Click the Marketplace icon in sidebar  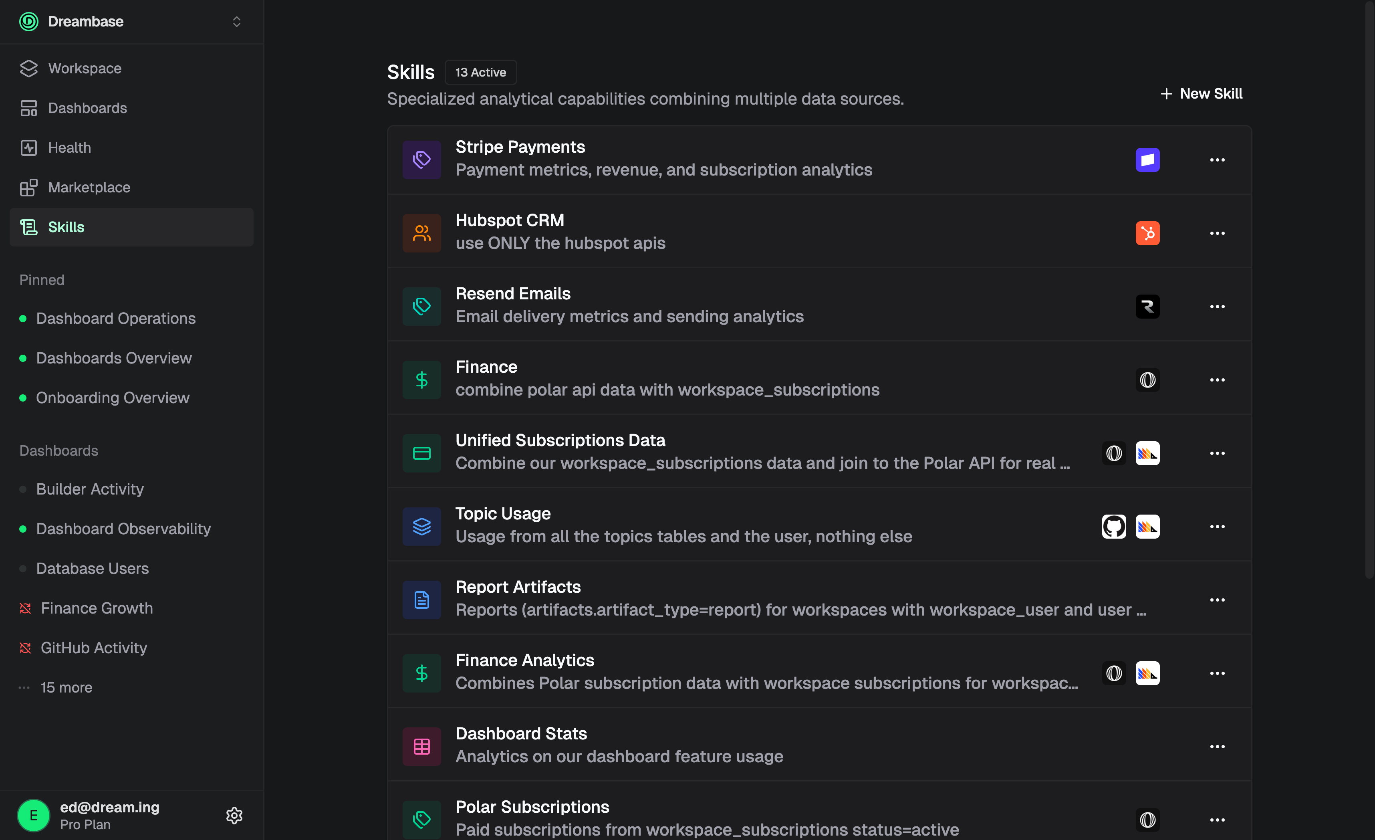28,188
